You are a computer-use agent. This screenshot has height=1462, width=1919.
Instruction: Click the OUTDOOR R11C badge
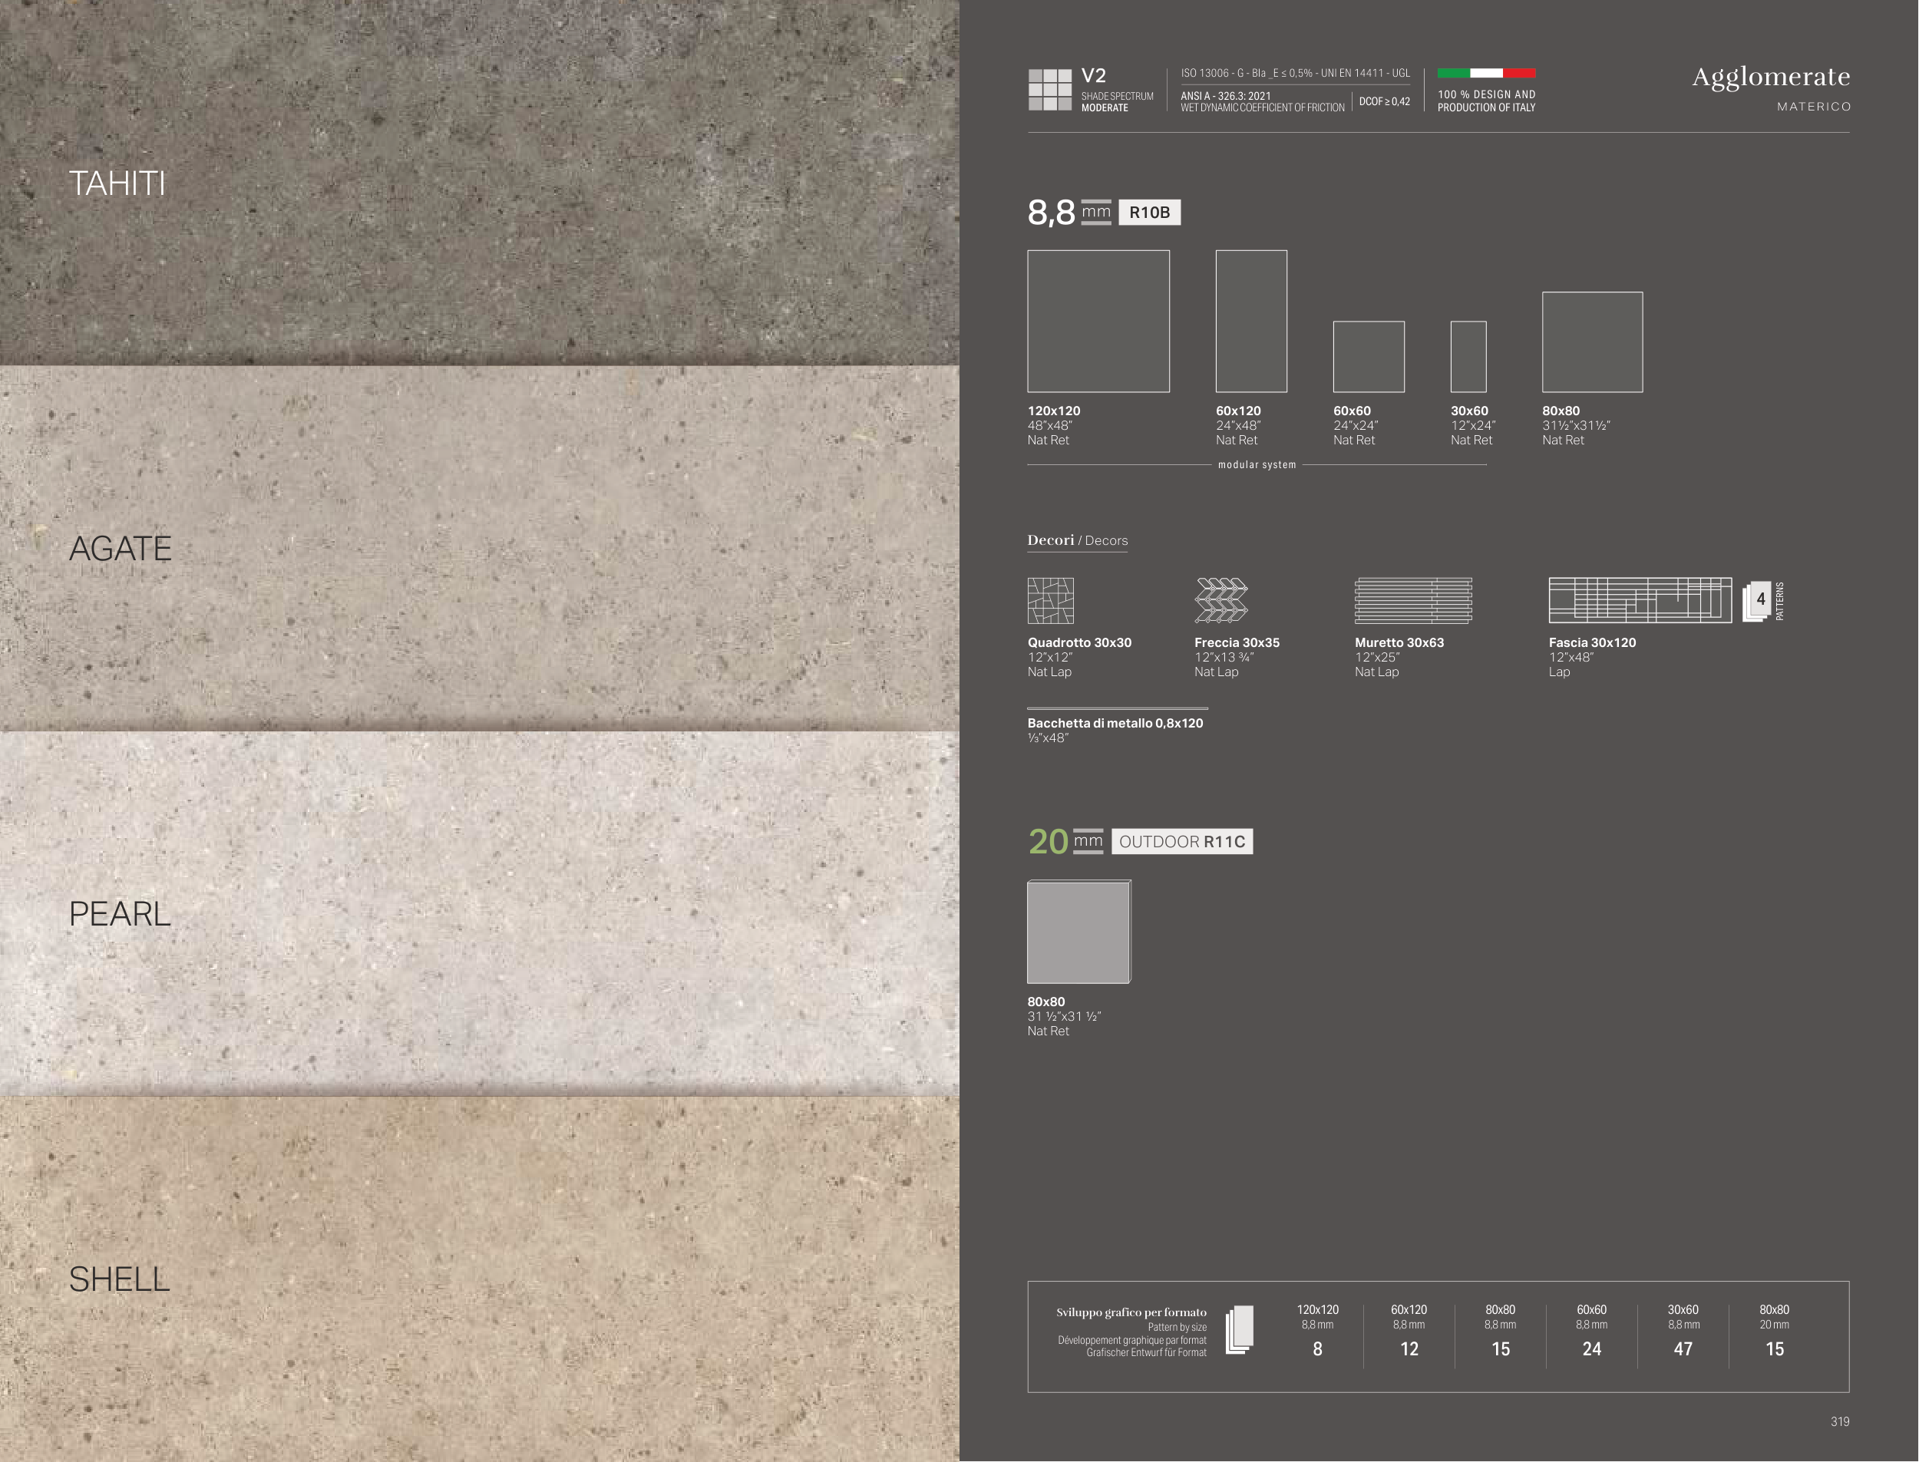1182,842
